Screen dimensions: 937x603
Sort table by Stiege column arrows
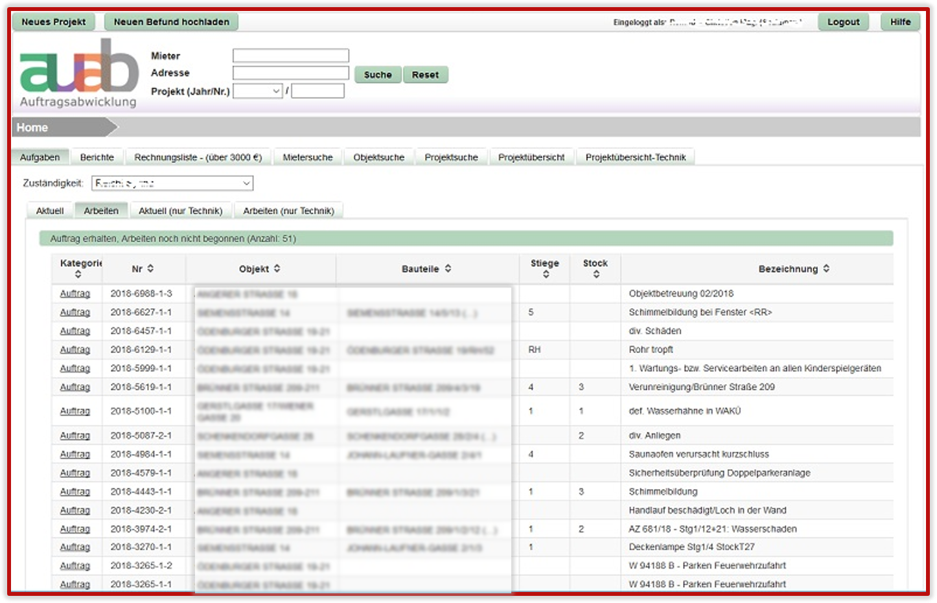click(x=546, y=275)
